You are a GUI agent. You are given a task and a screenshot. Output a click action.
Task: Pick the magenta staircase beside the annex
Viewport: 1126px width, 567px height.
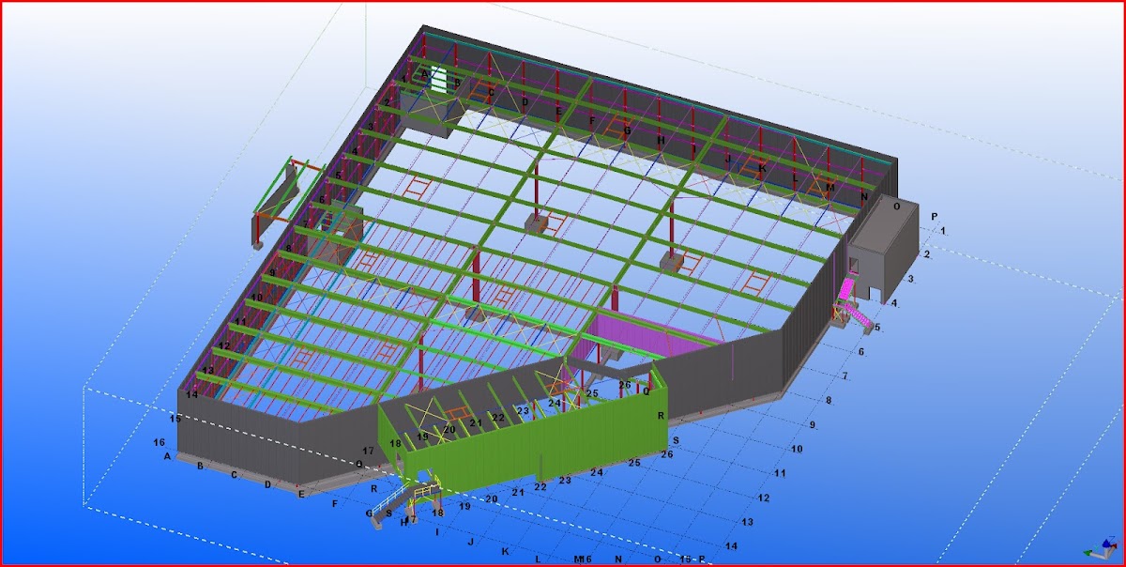point(853,303)
